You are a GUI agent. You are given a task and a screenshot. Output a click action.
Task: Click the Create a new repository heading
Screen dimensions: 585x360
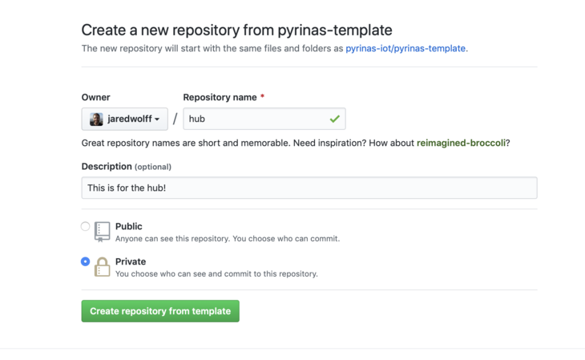pyautogui.click(x=236, y=30)
